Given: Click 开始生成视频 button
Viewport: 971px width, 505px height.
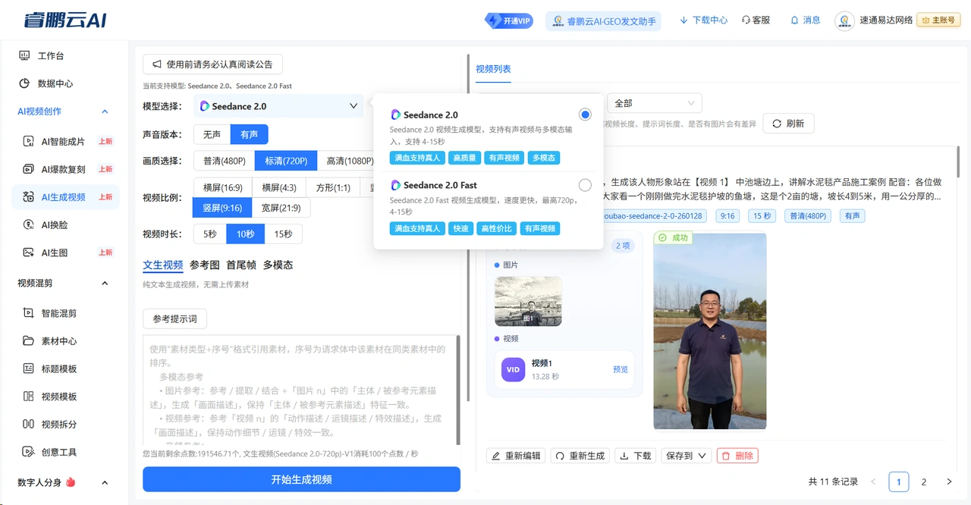Looking at the screenshot, I should (x=301, y=479).
